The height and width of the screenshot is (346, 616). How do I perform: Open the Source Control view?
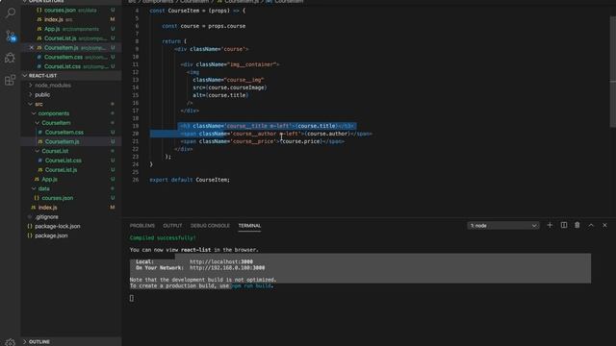click(11, 37)
